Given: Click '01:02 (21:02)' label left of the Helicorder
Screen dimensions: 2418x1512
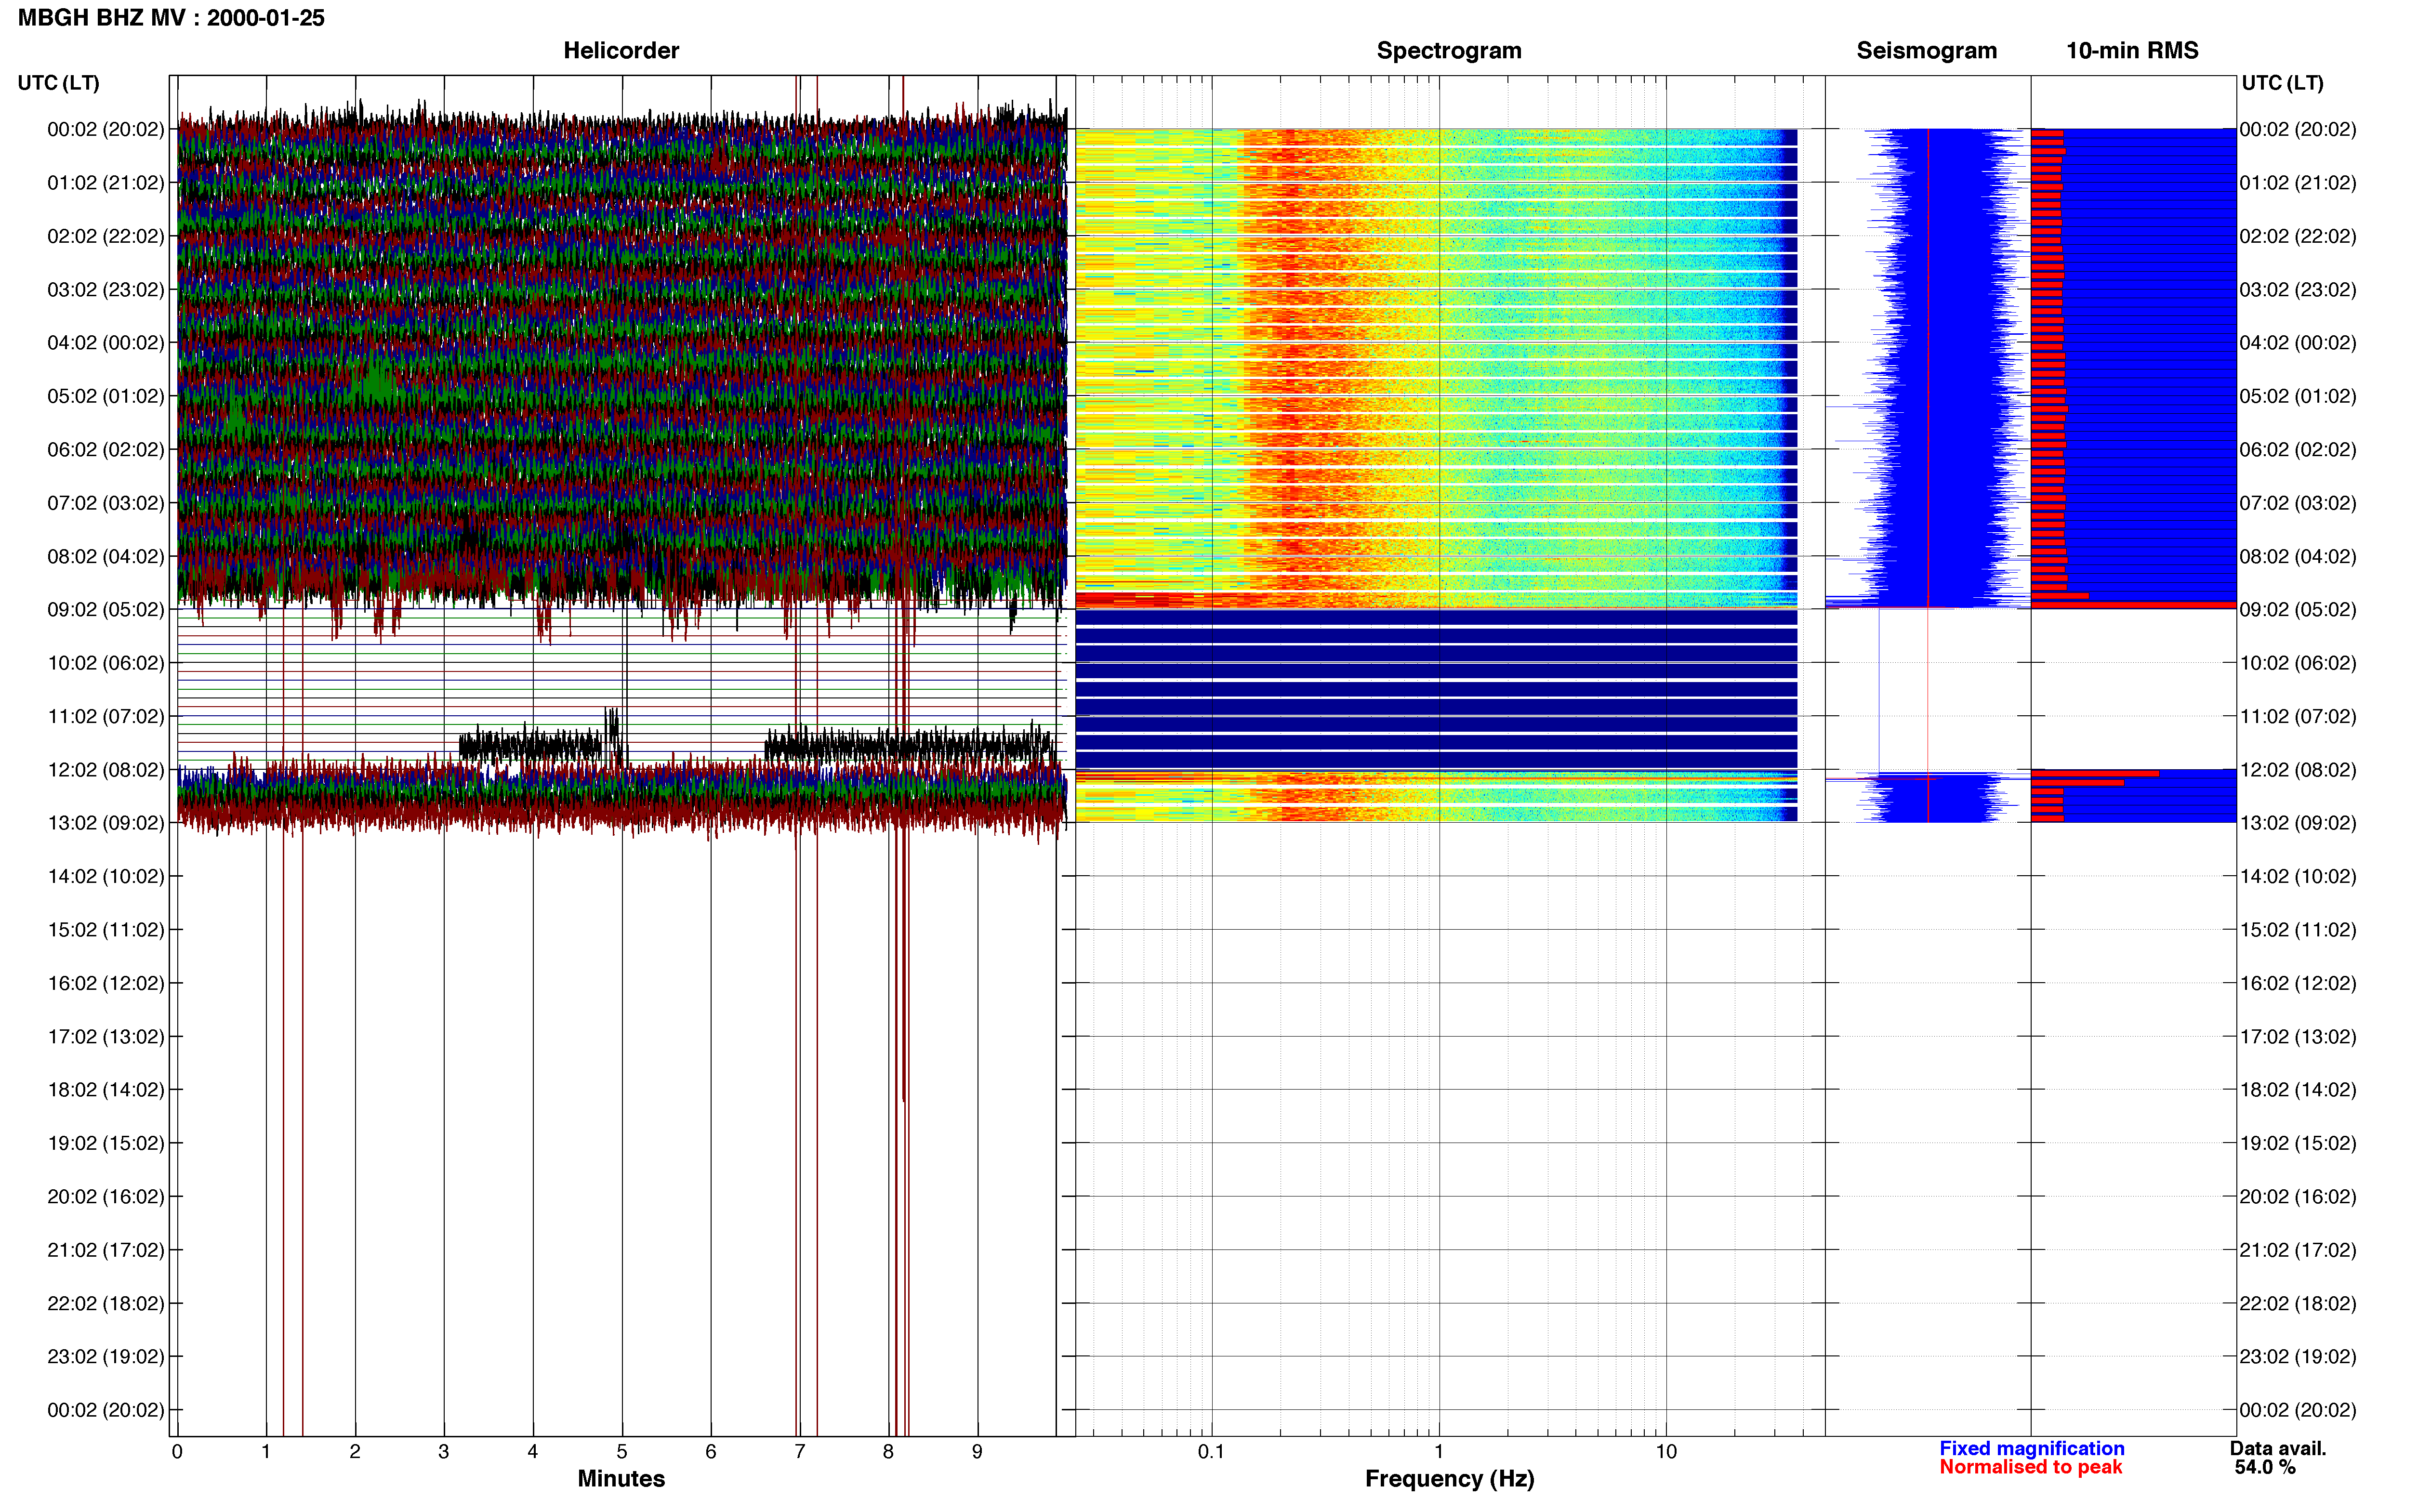Looking at the screenshot, I should (x=105, y=183).
